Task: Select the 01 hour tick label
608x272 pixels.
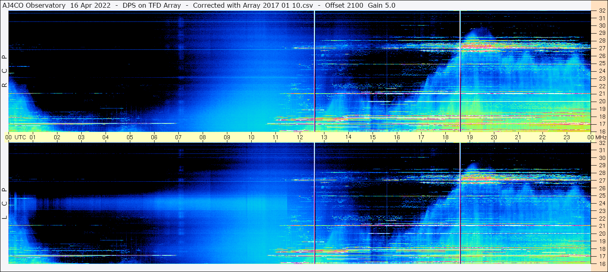Action: click(x=33, y=137)
